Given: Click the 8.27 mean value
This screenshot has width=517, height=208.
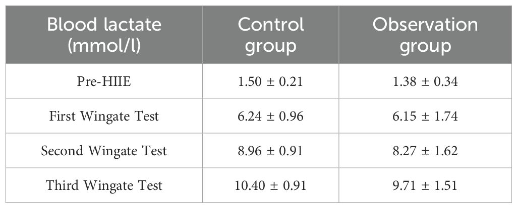Looking at the screenshot, I should 403,151.
